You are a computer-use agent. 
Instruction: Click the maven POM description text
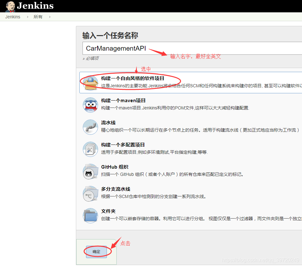click(x=175, y=108)
